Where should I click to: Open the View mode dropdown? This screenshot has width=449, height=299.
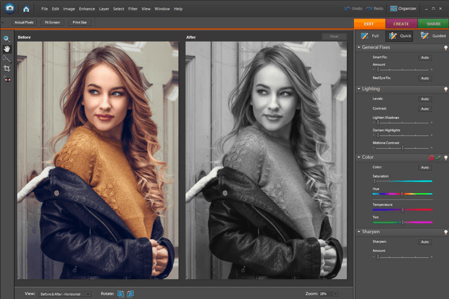[x=64, y=294]
